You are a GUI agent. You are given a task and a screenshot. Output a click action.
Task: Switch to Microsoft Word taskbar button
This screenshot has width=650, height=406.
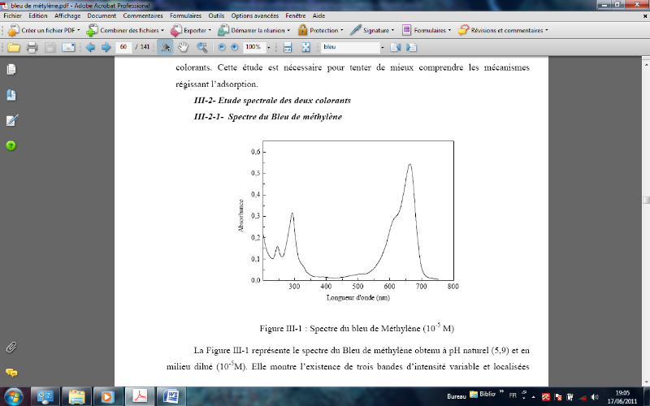pos(171,396)
